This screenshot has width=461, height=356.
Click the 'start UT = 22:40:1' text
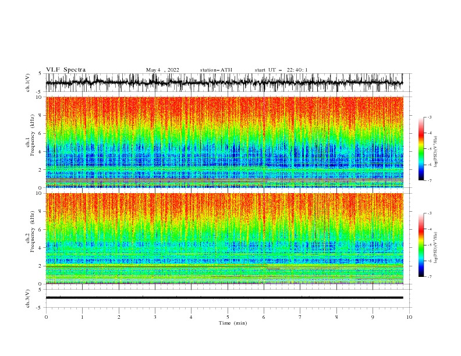(x=281, y=70)
